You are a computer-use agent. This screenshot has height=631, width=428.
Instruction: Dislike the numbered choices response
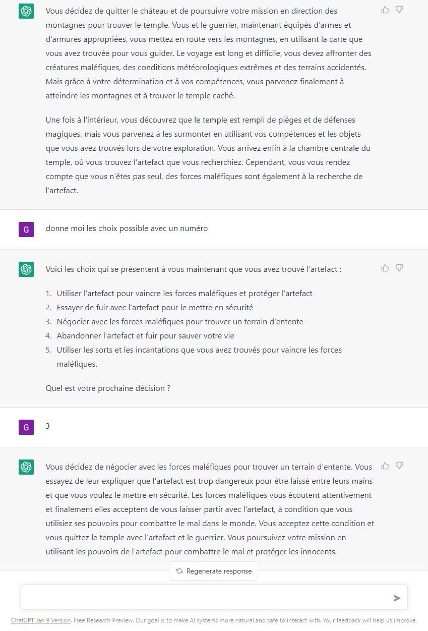(399, 268)
